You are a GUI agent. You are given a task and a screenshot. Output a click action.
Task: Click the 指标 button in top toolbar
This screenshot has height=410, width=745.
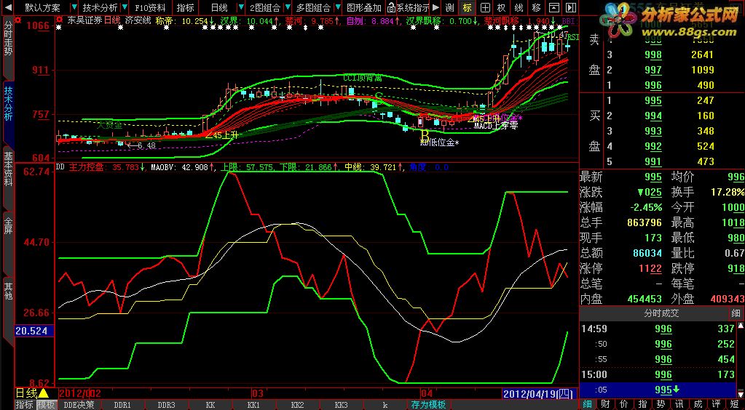[185, 7]
